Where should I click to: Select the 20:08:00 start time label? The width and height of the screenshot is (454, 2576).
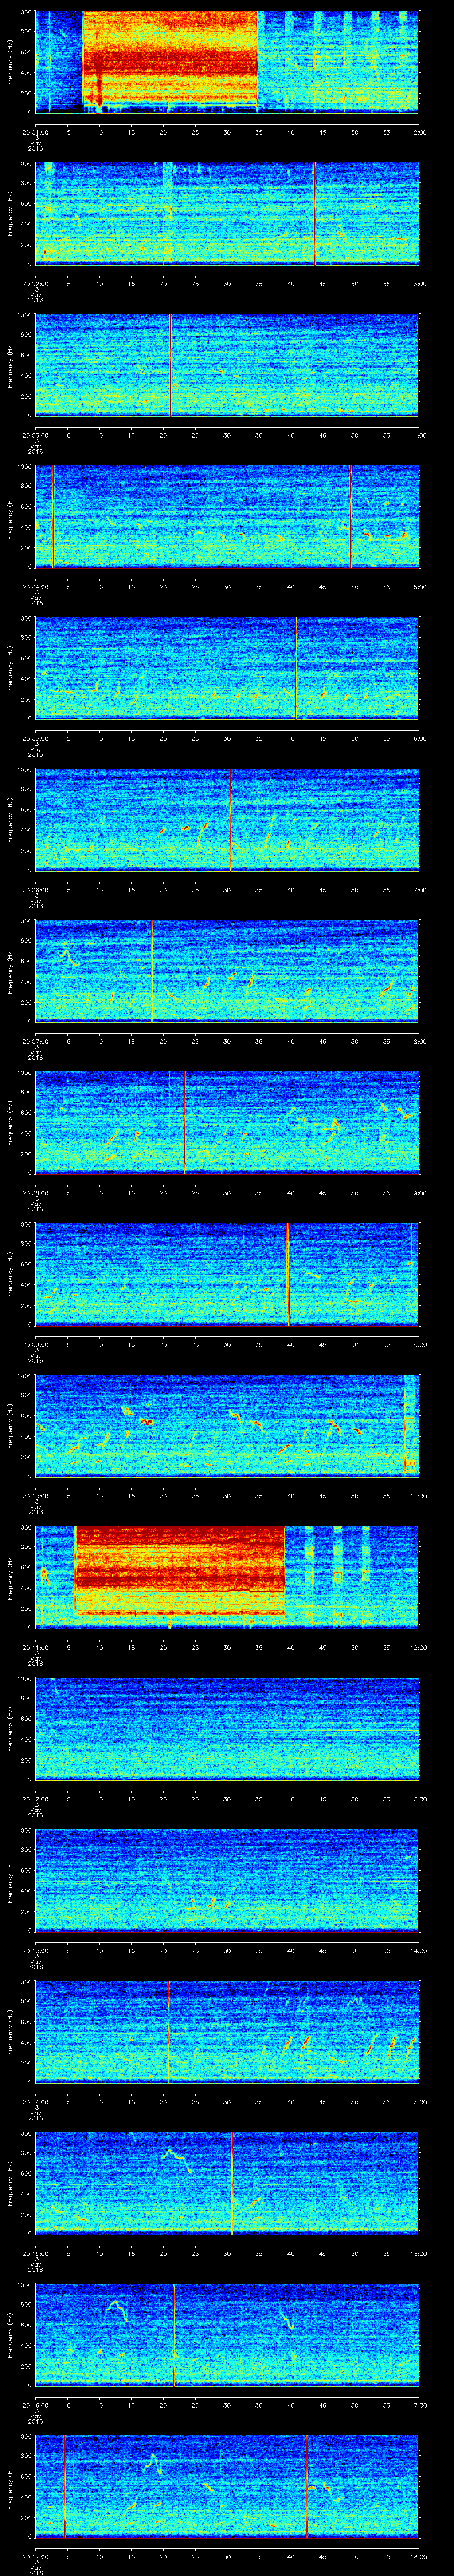pos(35,1192)
